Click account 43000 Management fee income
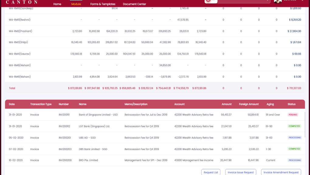 pyautogui.click(x=194, y=160)
